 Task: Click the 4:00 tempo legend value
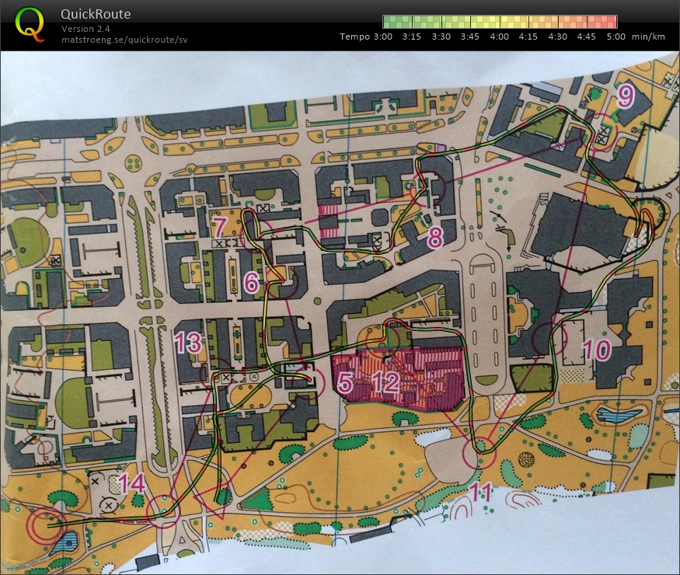(499, 37)
